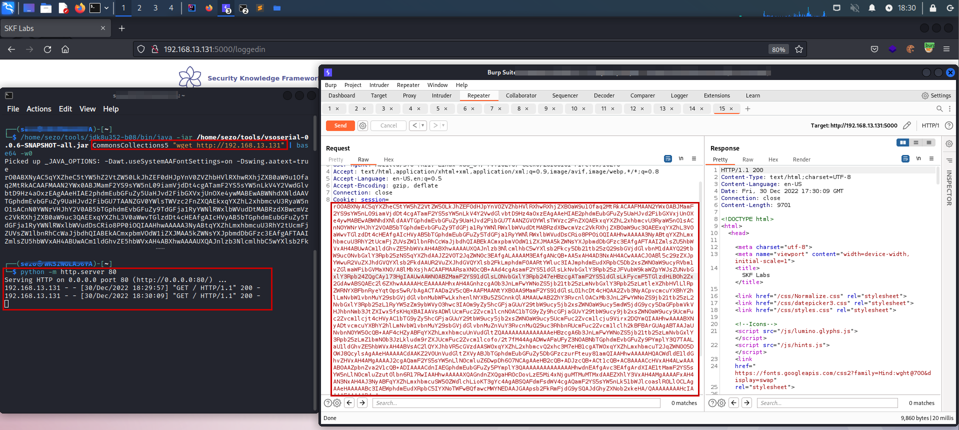Open Inspector settings gear icon
The image size is (959, 430).
click(949, 144)
